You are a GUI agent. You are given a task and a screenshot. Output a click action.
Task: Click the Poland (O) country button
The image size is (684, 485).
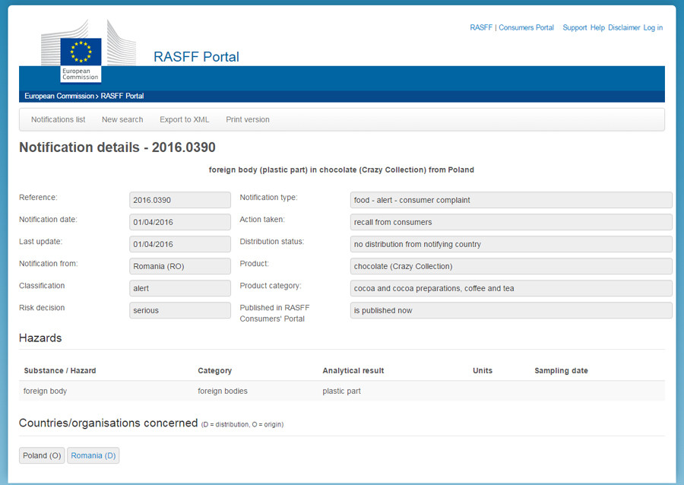(42, 456)
